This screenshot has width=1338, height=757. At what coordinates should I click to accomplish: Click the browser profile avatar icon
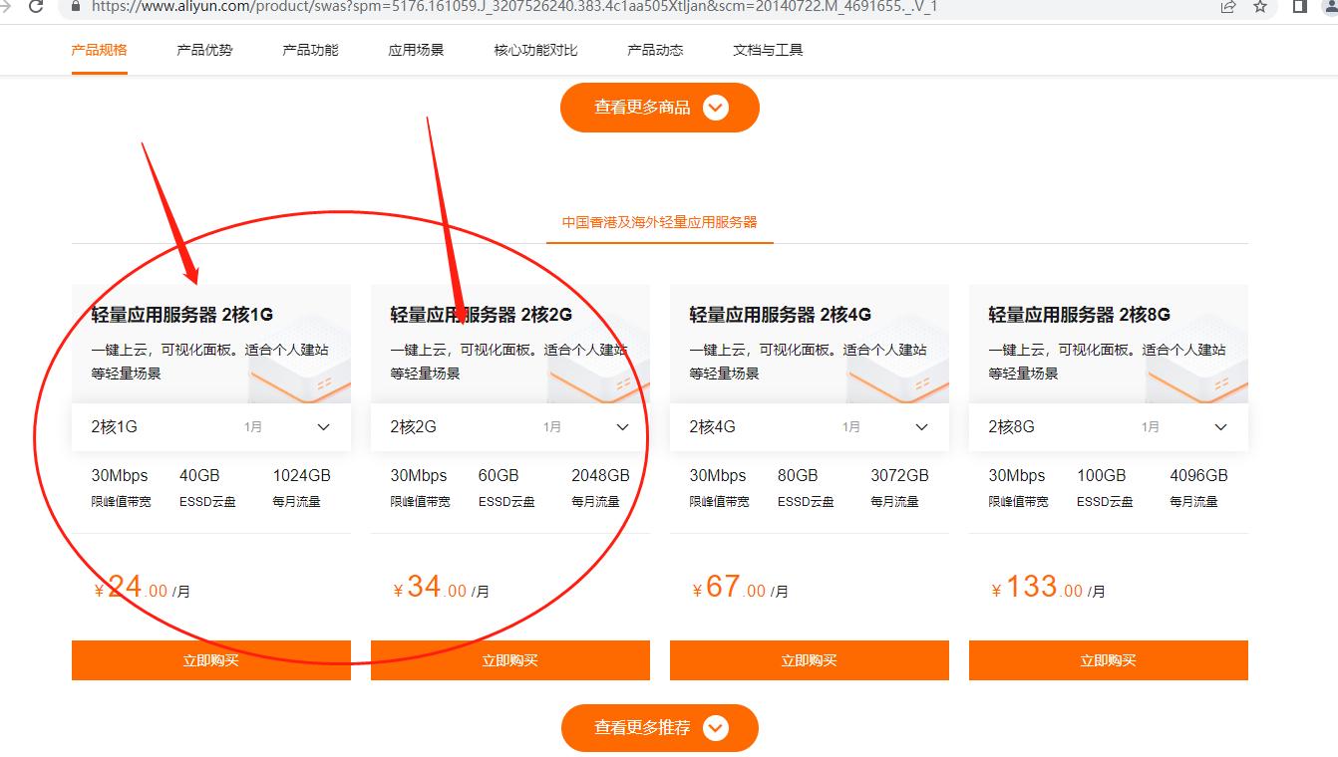pos(1329,7)
